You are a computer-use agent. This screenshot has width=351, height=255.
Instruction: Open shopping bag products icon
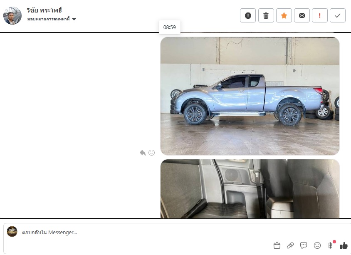pos(277,245)
